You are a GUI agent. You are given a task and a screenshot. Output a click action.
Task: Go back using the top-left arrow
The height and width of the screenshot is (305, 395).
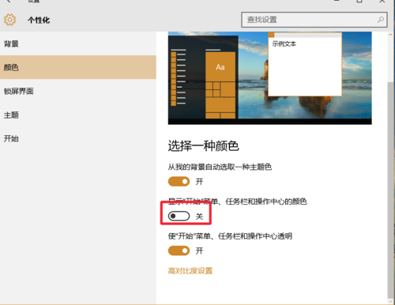9,1
